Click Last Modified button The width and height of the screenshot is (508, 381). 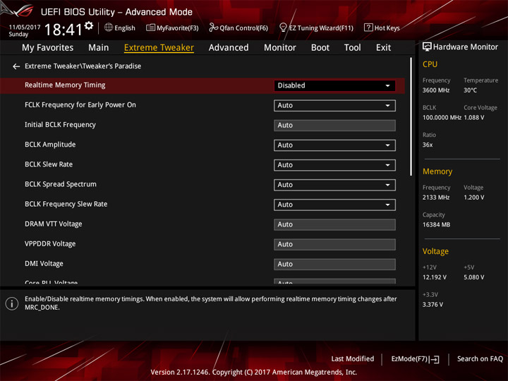pos(353,359)
